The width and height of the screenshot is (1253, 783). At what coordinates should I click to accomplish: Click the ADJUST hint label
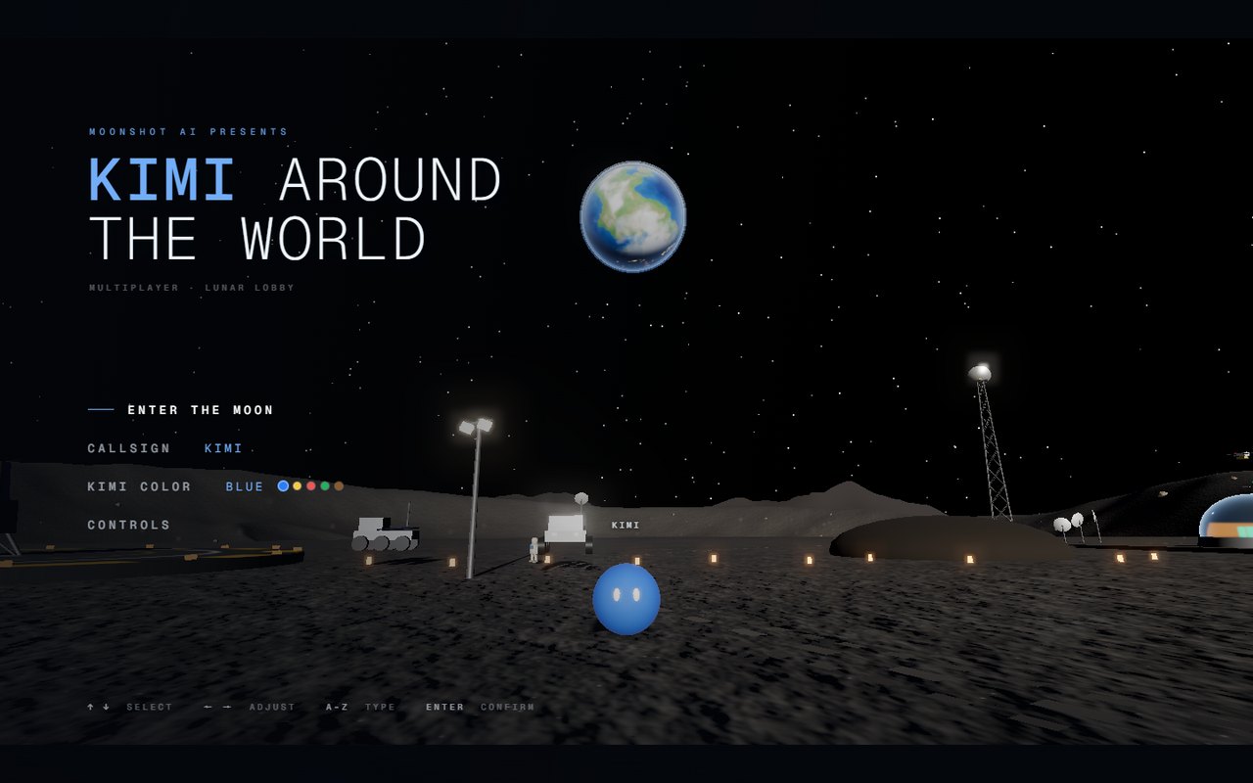pos(272,707)
